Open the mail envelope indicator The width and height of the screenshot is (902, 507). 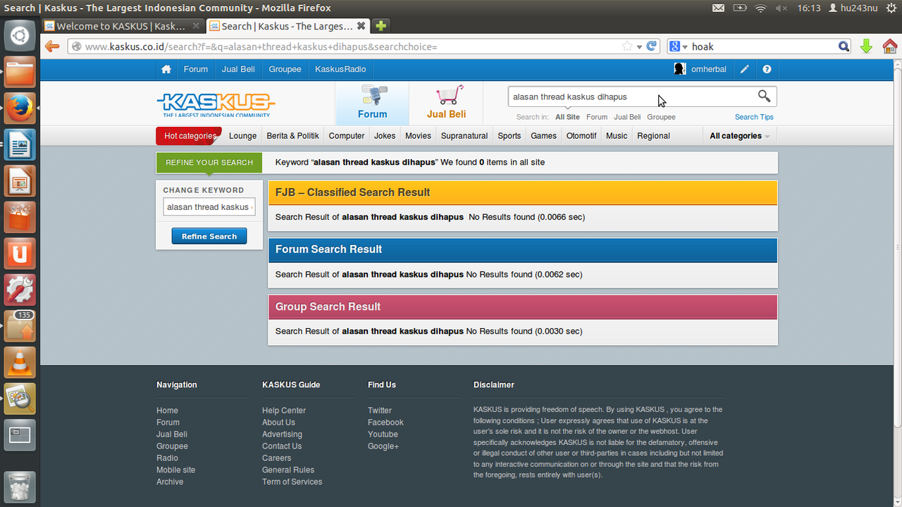pos(718,8)
